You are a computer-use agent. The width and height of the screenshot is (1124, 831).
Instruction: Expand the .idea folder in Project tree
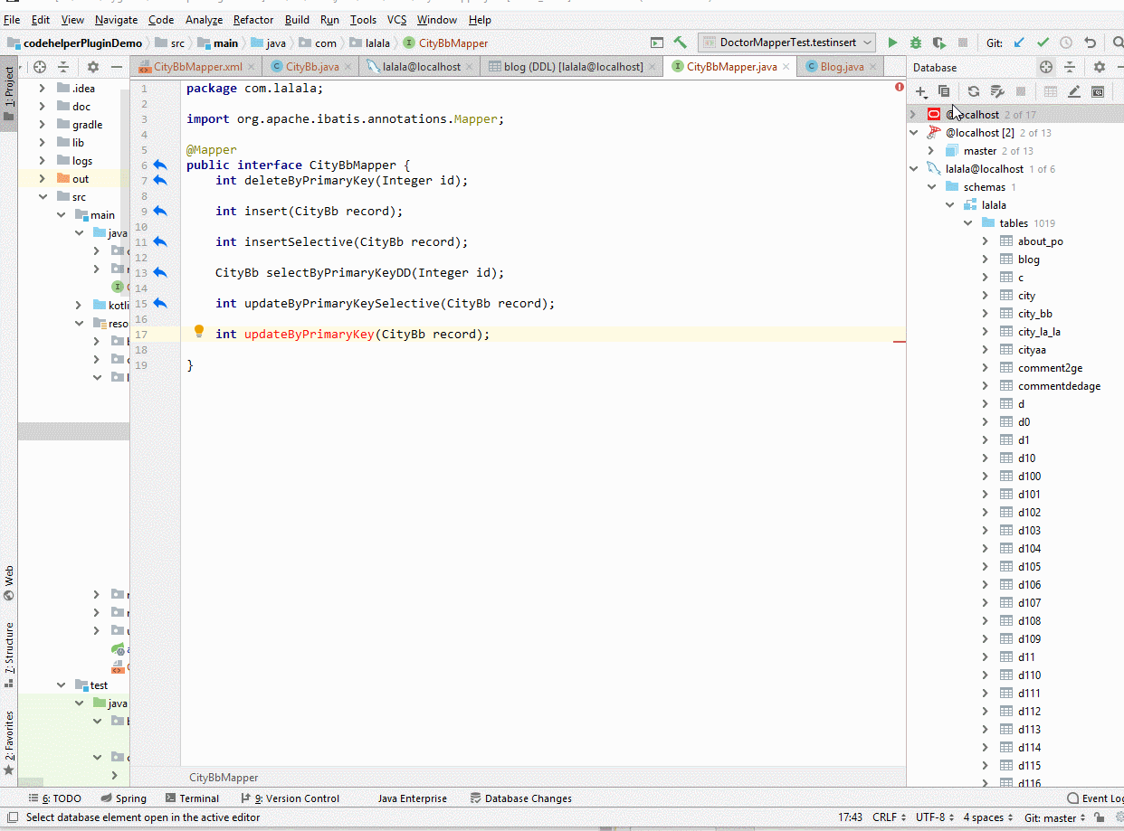(x=42, y=88)
